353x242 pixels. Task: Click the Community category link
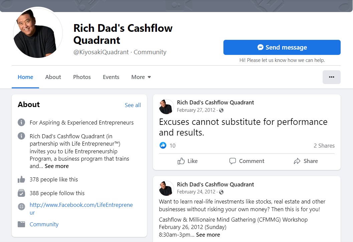44,224
